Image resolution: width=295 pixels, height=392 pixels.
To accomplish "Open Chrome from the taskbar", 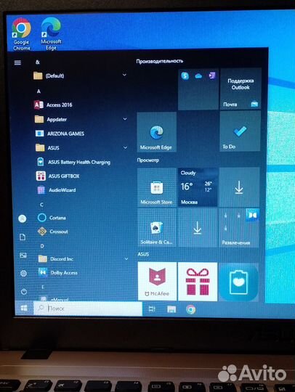I will [x=190, y=309].
